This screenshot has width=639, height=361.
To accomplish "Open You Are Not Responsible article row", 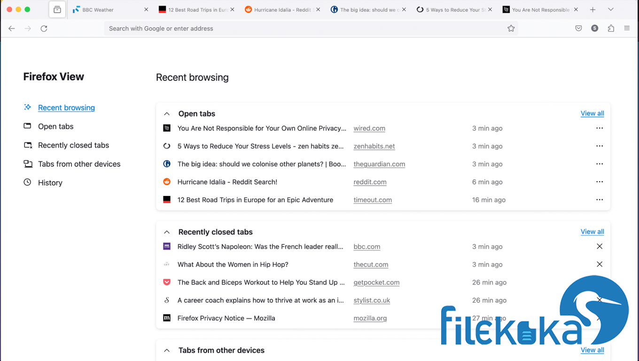I will (x=262, y=128).
